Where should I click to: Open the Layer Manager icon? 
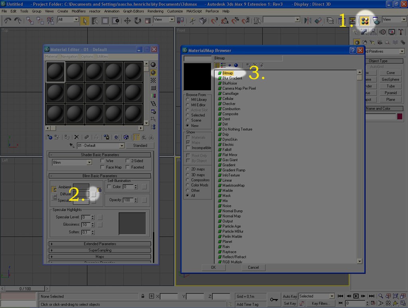330,21
